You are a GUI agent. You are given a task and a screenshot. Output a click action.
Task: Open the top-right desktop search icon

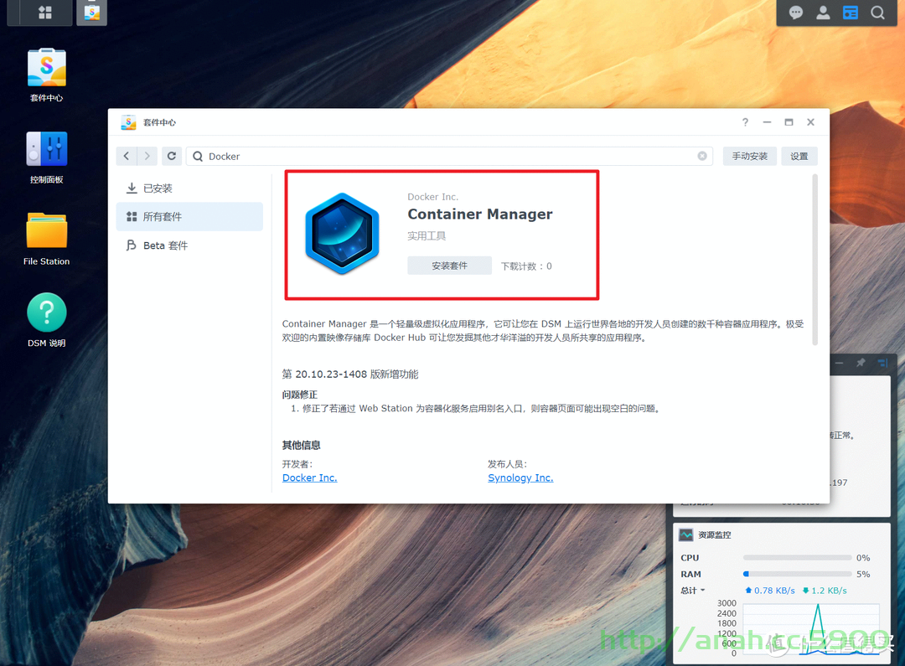tap(877, 13)
